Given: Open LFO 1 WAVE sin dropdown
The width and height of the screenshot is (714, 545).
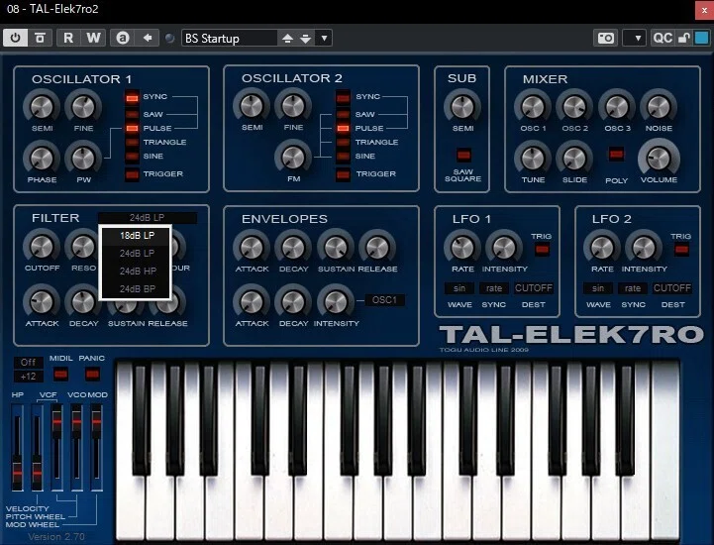Looking at the screenshot, I should point(459,288).
